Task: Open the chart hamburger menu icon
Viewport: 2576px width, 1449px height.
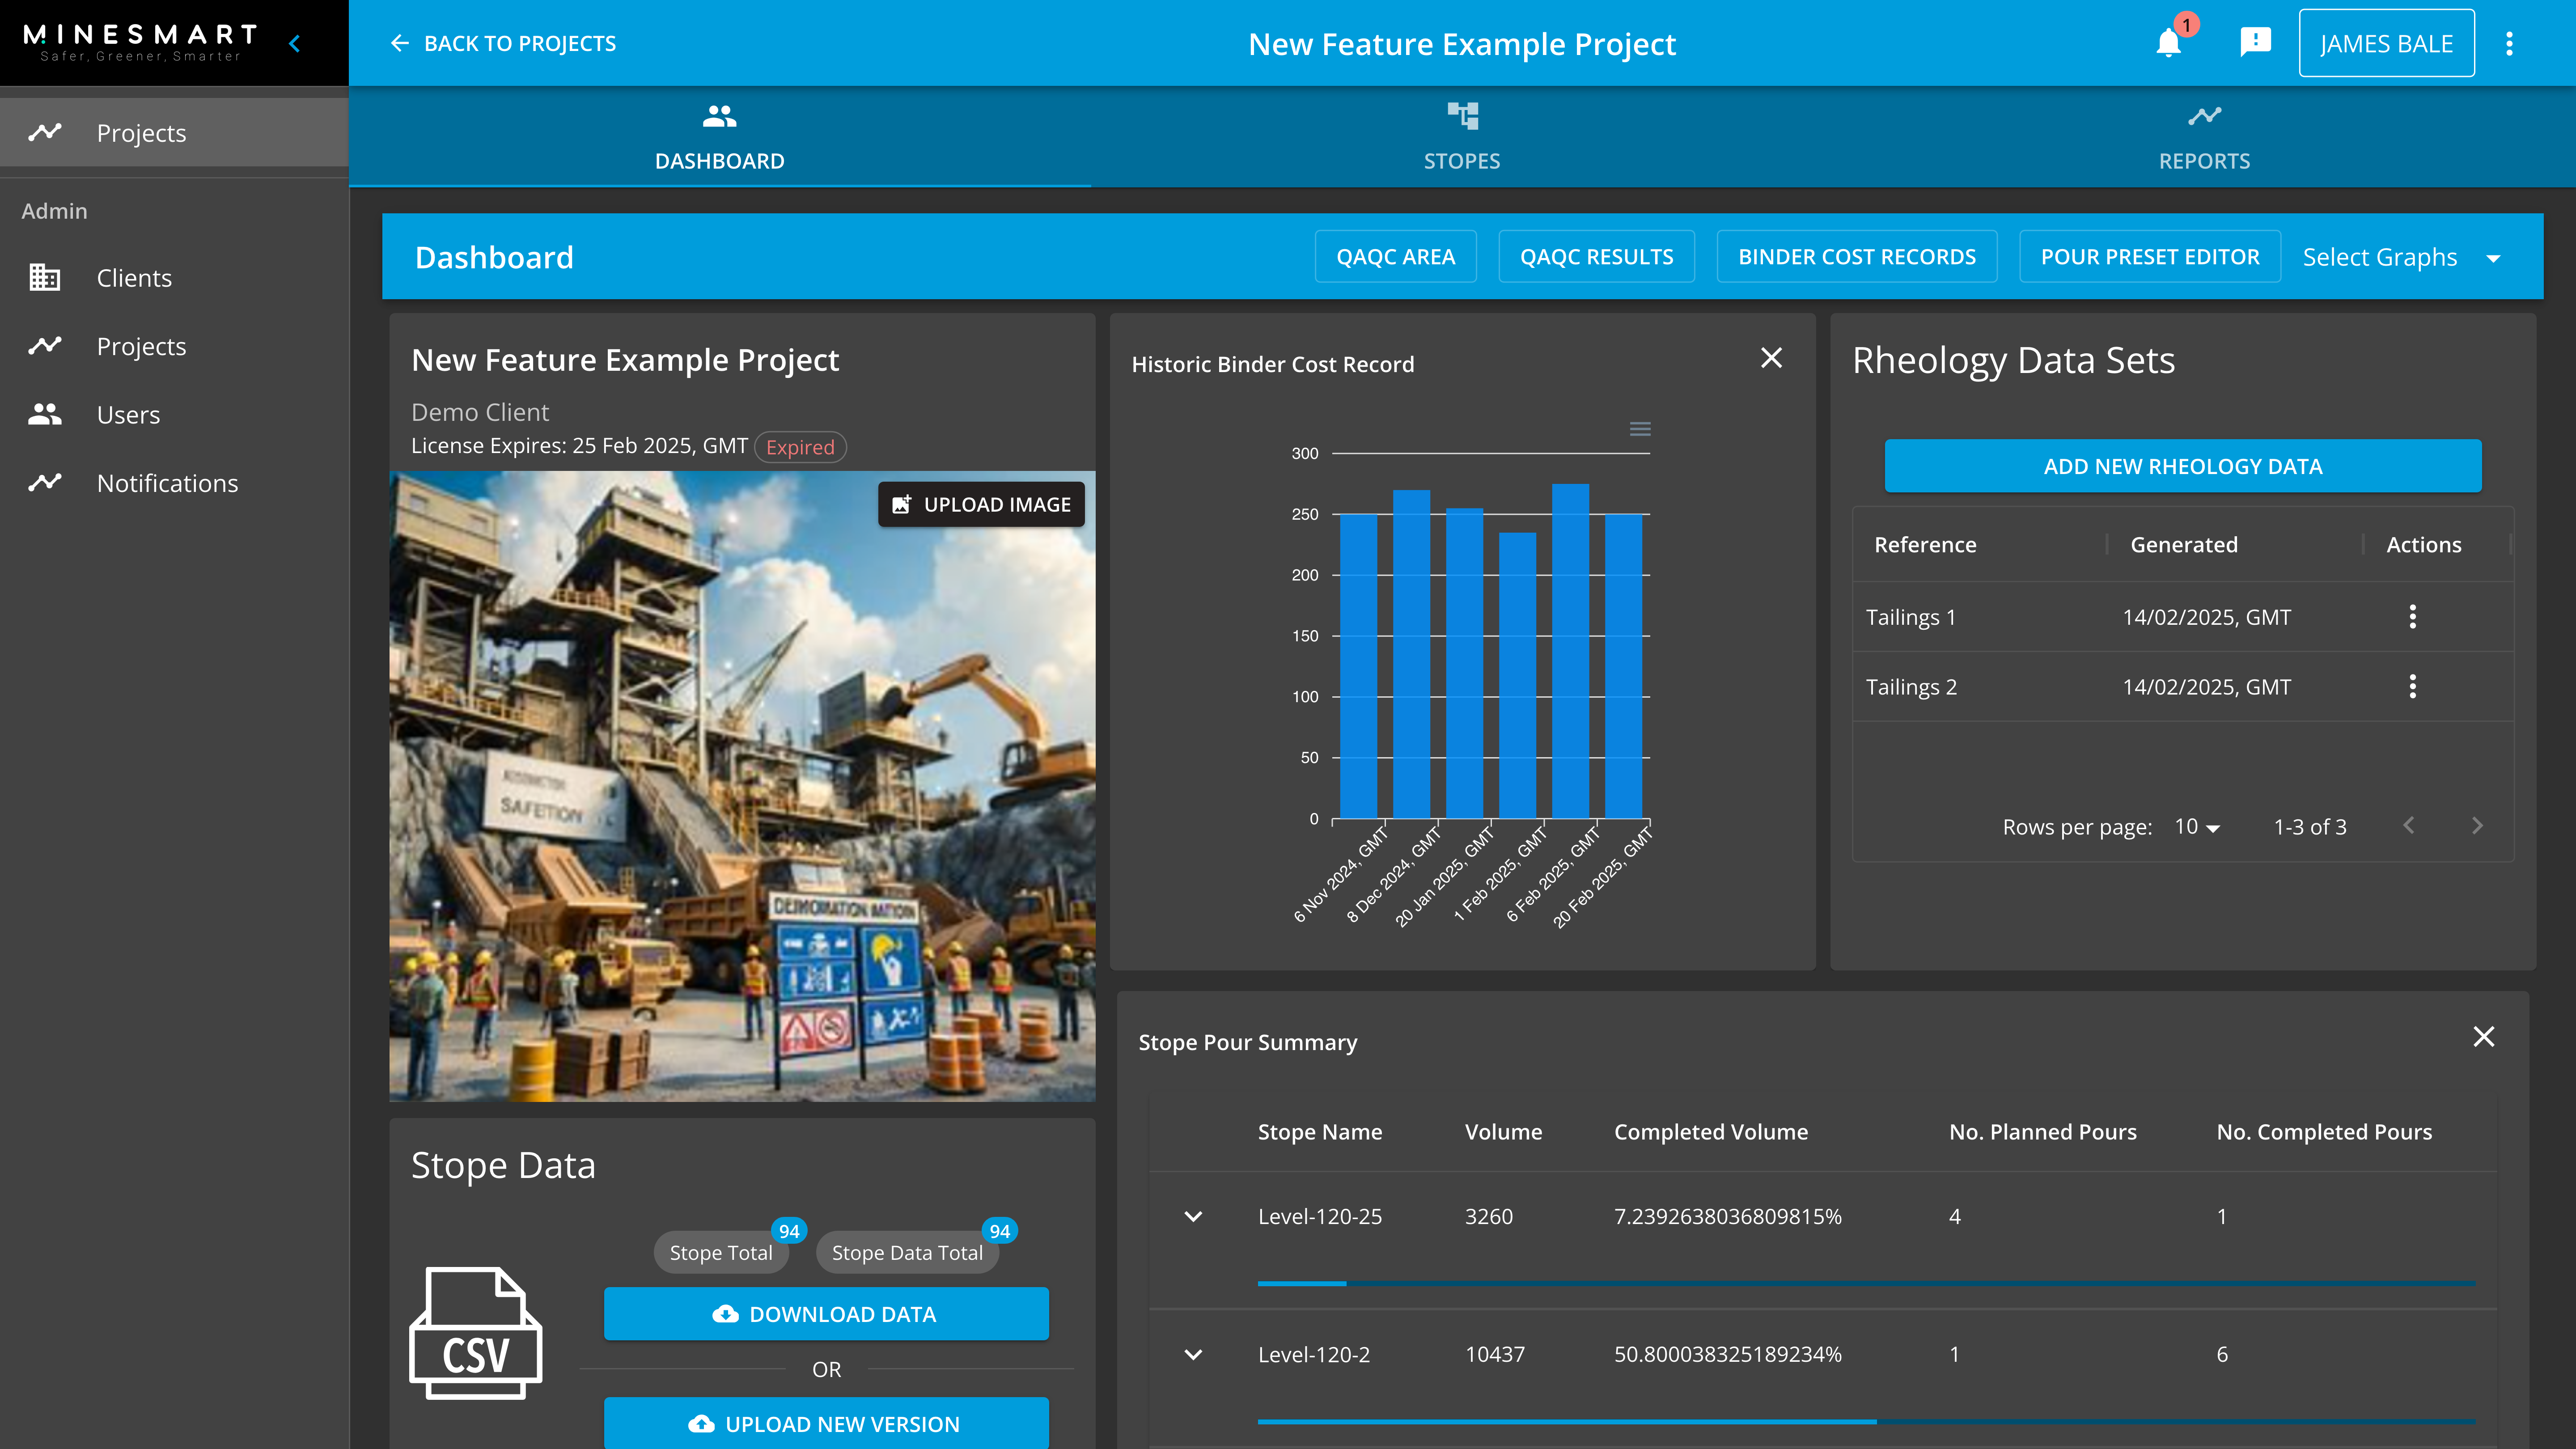Action: click(x=1640, y=429)
